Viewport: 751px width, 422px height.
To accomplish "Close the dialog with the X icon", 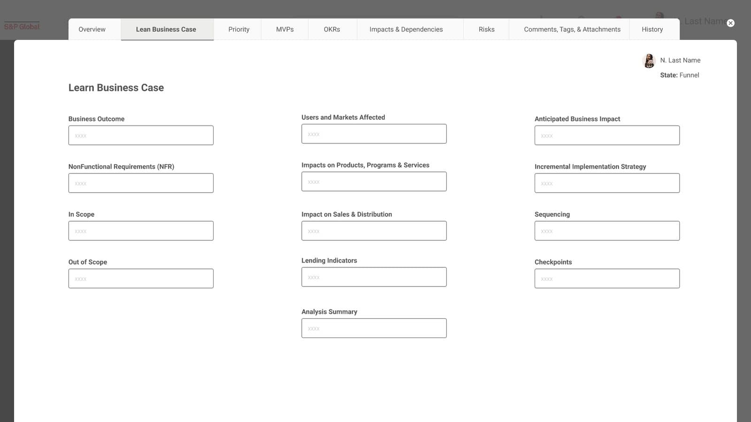I will [x=730, y=23].
